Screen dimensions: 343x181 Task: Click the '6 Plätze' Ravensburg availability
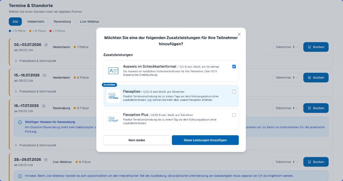click(x=83, y=108)
